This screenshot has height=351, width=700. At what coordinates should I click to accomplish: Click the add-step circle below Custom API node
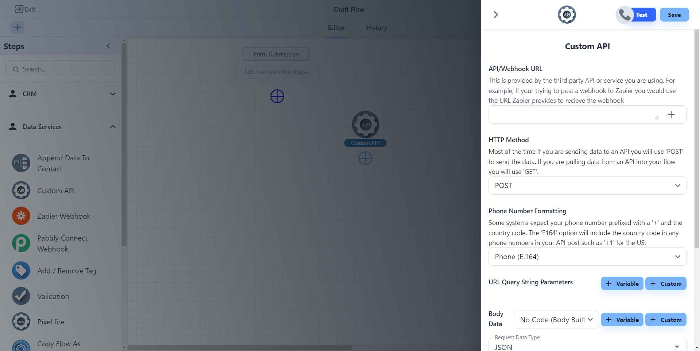[365, 158]
